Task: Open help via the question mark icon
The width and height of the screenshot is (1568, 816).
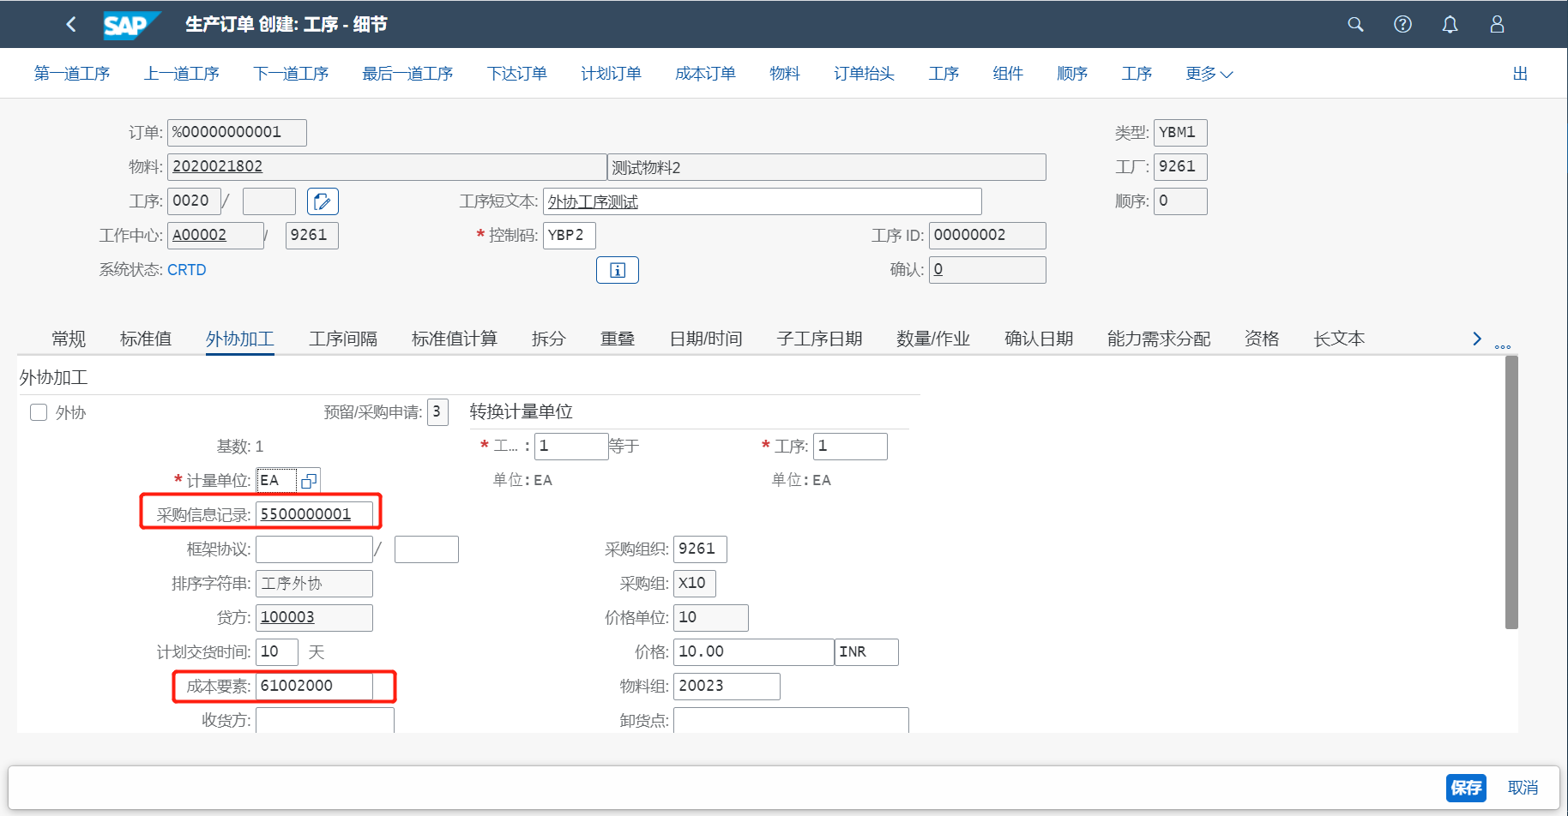Action: 1402,24
